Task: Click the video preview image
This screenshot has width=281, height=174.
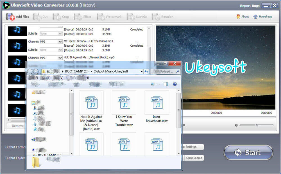Action: (x=216, y=67)
